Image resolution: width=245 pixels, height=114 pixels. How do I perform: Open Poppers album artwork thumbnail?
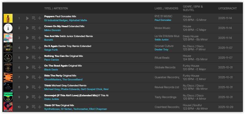[8, 18]
